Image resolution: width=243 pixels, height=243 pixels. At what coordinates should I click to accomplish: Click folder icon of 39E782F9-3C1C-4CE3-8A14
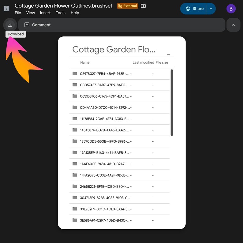(75, 209)
